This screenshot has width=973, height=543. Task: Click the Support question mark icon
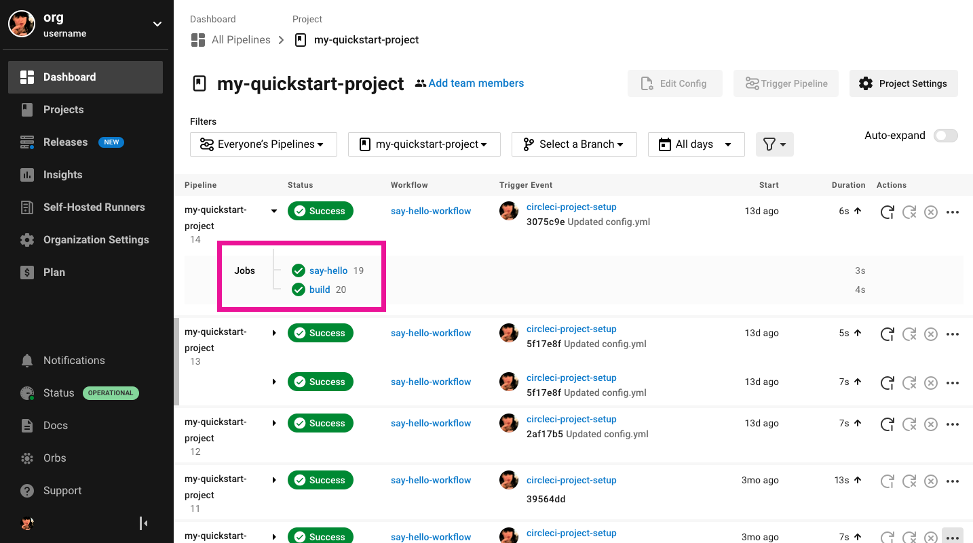[x=27, y=491]
